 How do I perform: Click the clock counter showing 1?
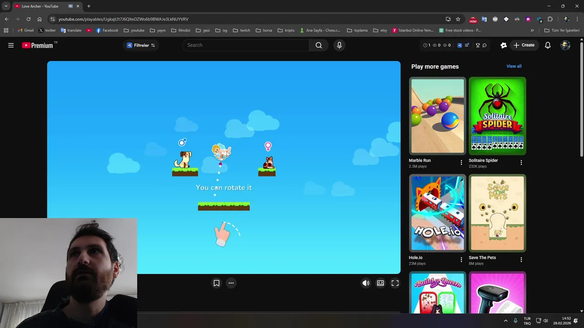[427, 45]
